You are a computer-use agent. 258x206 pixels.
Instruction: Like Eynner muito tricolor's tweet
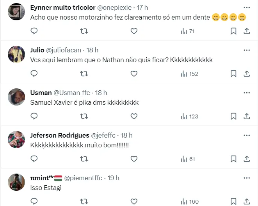[x=134, y=31]
